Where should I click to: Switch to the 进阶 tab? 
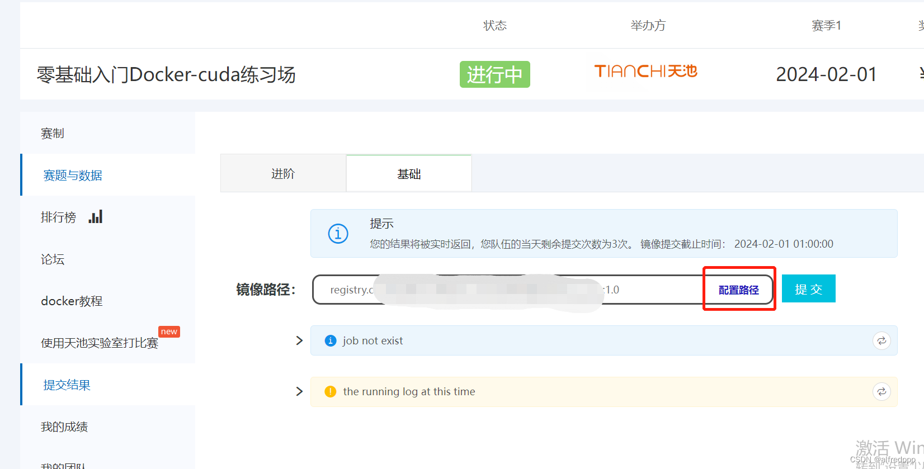[283, 174]
